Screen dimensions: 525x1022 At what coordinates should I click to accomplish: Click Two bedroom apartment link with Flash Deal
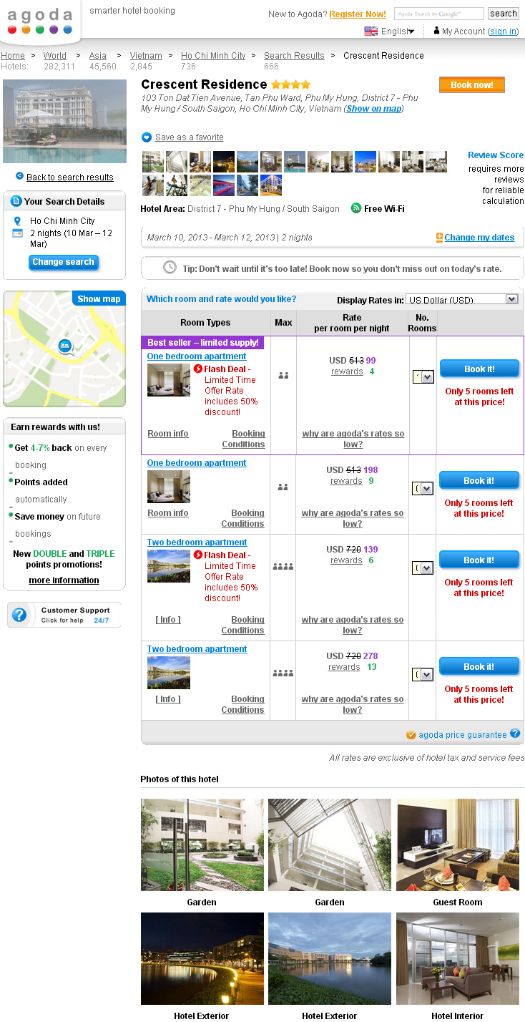197,542
